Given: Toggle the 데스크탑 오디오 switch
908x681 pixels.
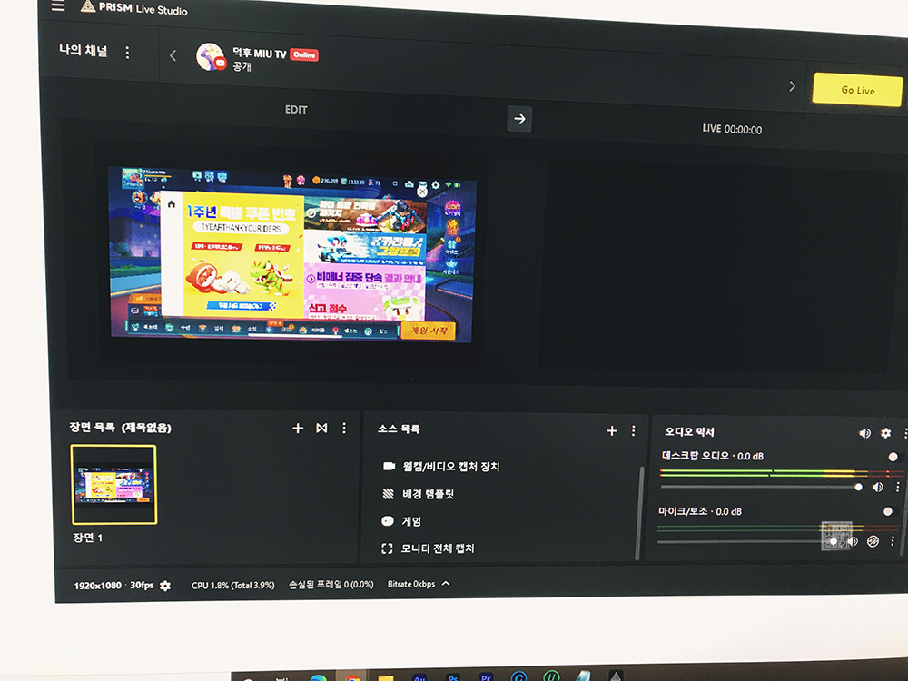Looking at the screenshot, I should tap(894, 457).
